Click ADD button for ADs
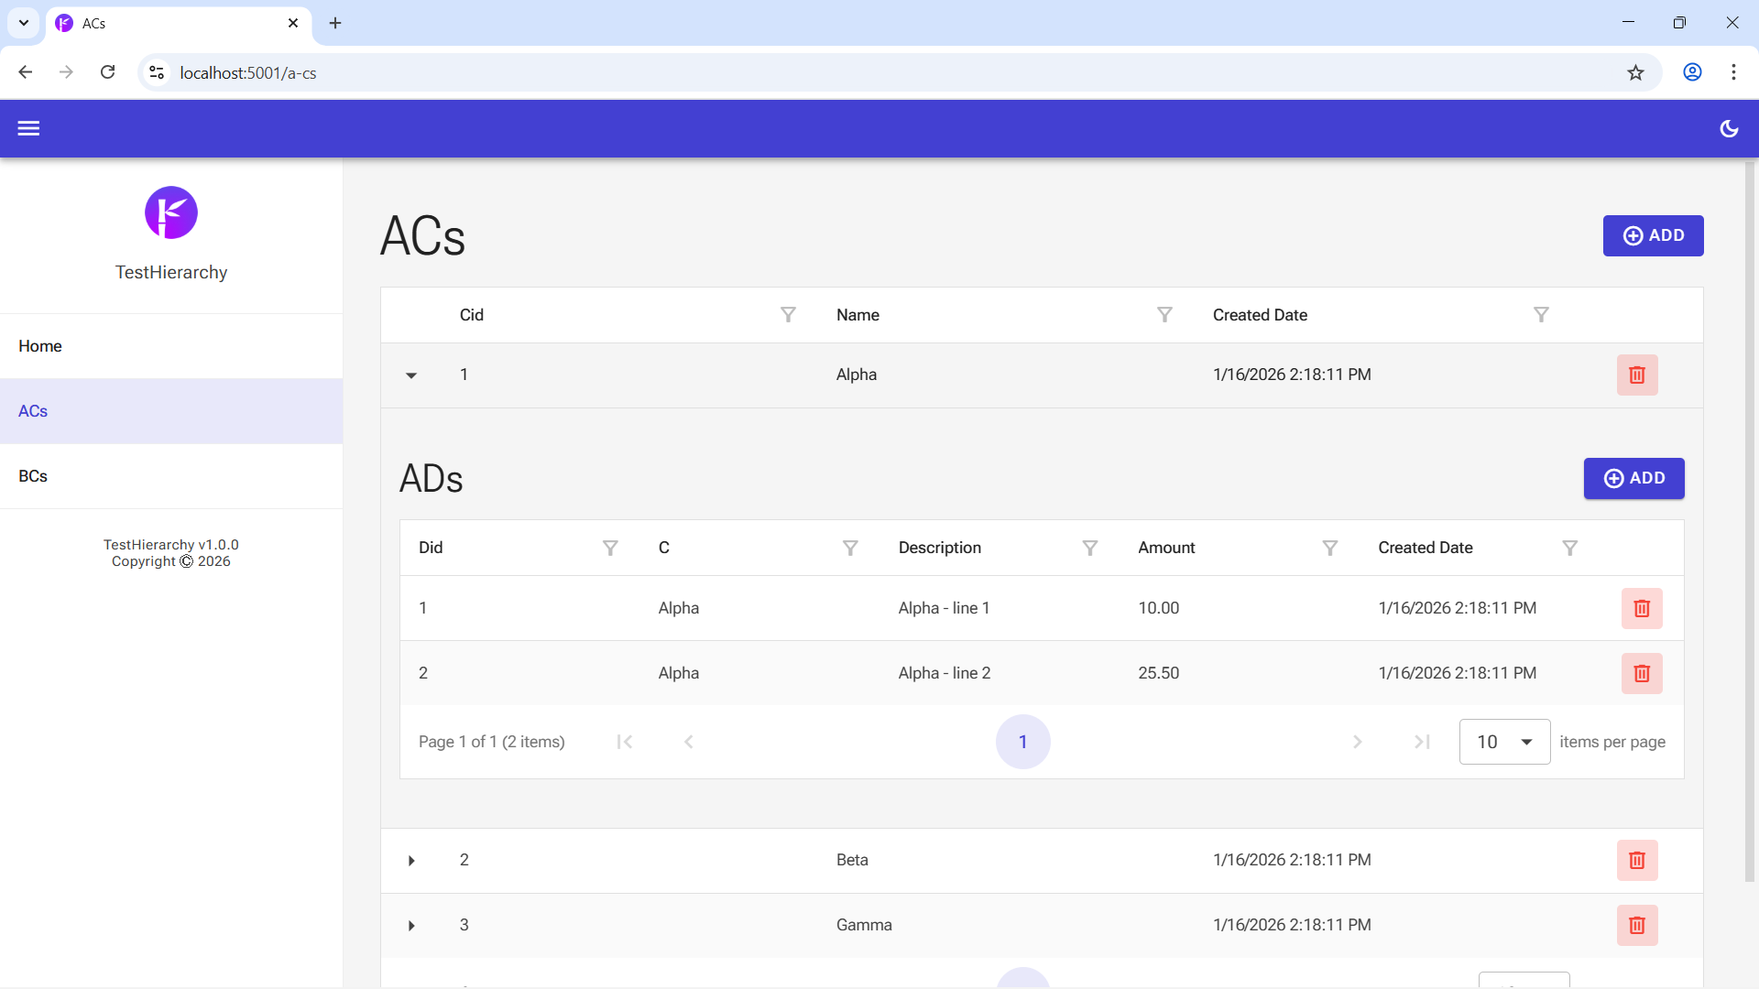Viewport: 1759px width, 989px height. pos(1633,478)
